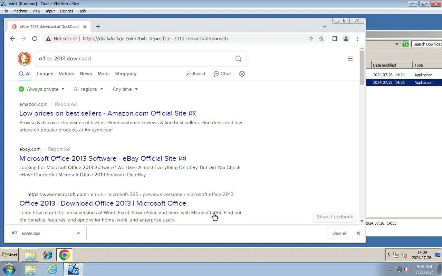The image size is (442, 276).
Task: Open Amazon.com Official Site ad link
Action: (x=103, y=114)
